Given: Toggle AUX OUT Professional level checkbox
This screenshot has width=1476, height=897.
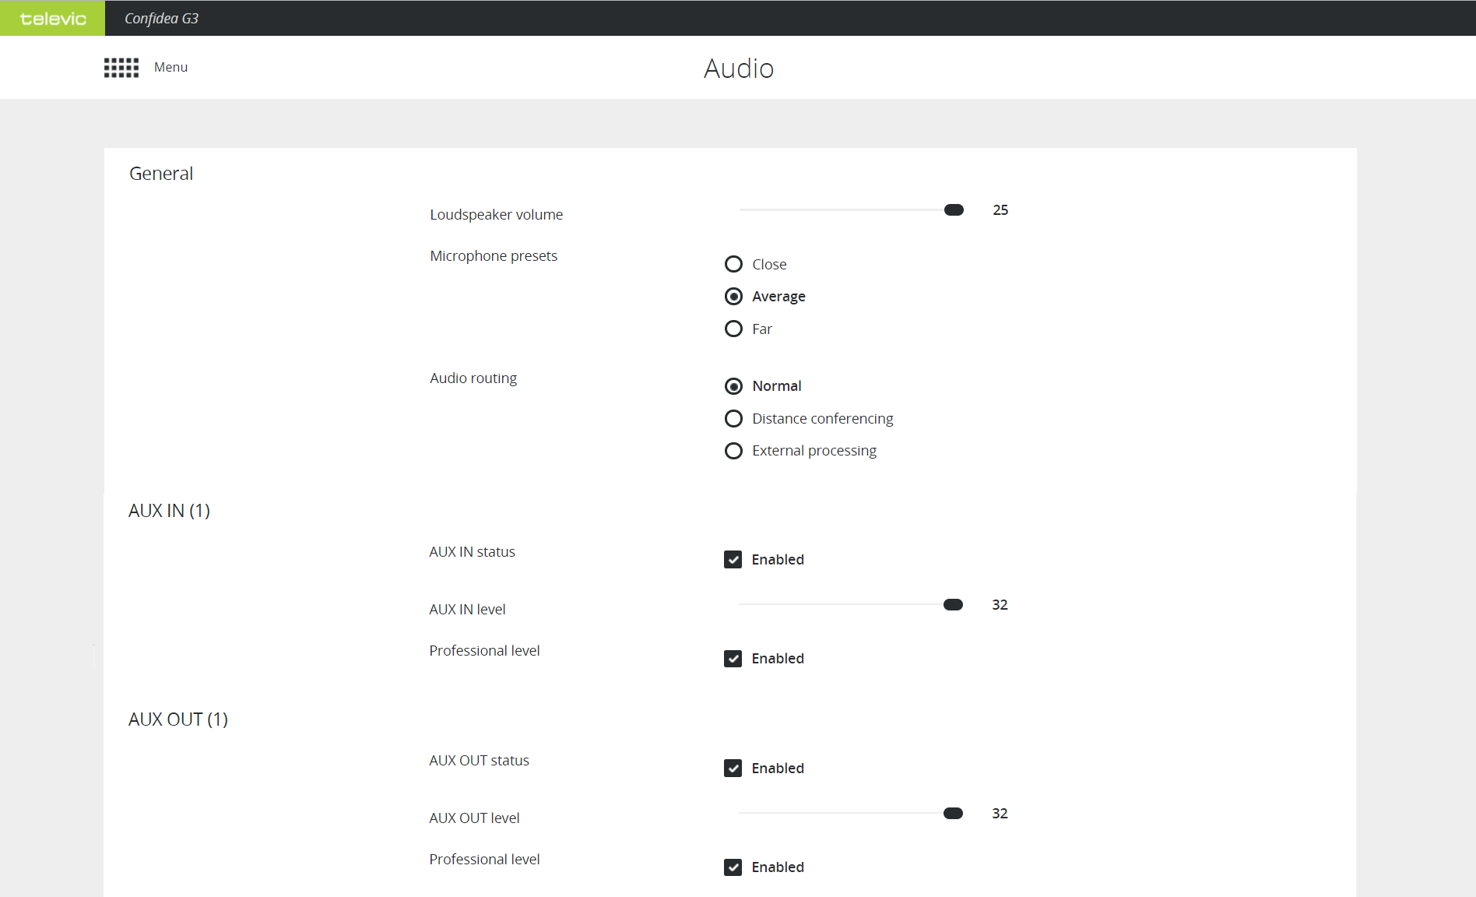Looking at the screenshot, I should point(733,867).
